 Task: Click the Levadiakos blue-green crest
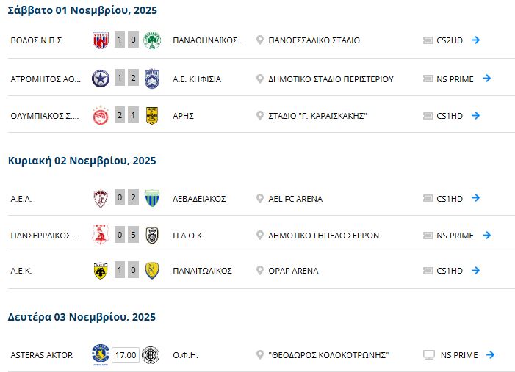pyautogui.click(x=152, y=199)
